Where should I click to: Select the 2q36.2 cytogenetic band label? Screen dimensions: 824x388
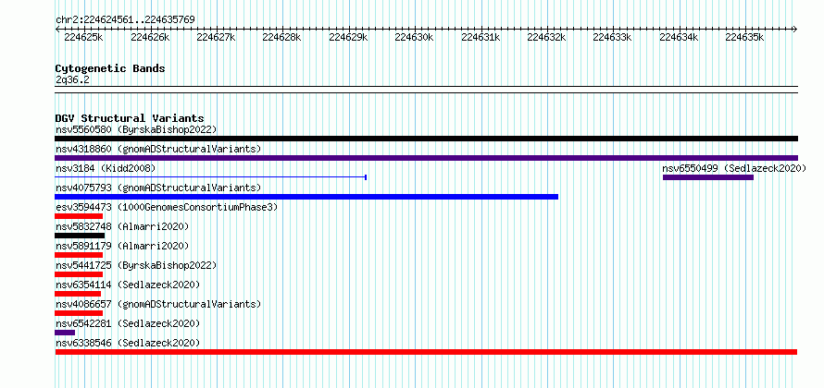point(72,79)
